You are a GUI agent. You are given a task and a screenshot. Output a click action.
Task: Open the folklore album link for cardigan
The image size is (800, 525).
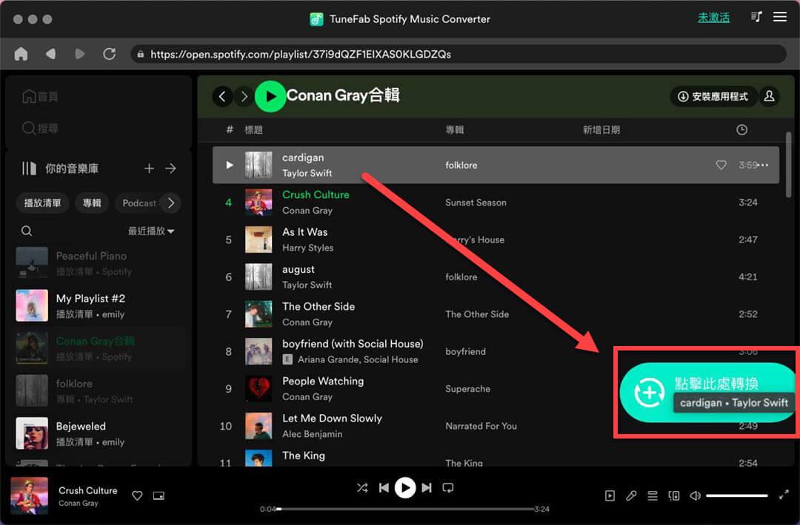tap(461, 165)
